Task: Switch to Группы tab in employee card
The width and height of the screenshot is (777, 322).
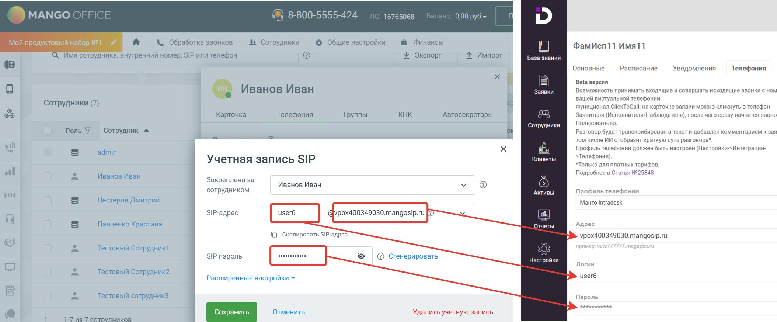Action: point(355,114)
